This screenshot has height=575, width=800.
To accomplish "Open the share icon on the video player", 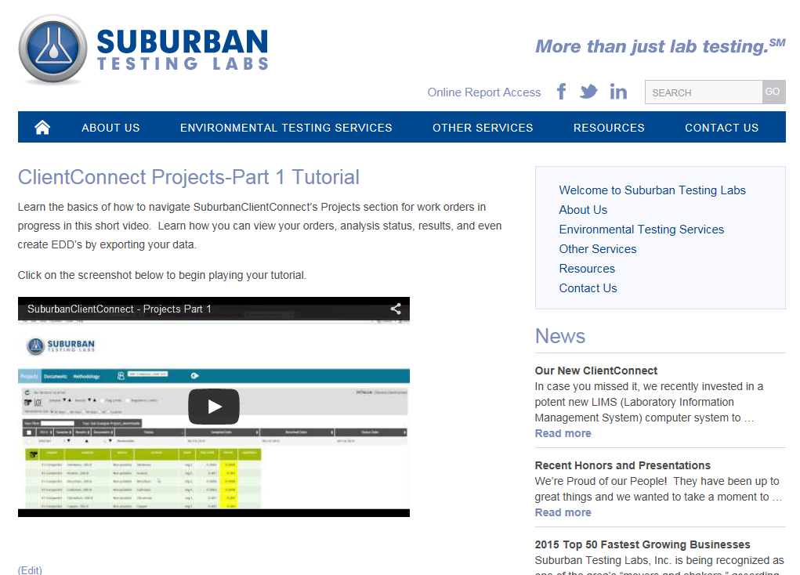I will pos(395,309).
